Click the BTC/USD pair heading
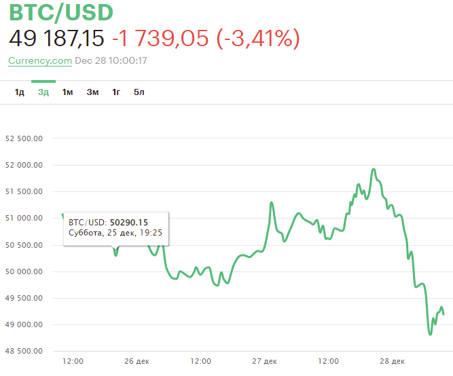The width and height of the screenshot is (453, 376). (x=61, y=13)
